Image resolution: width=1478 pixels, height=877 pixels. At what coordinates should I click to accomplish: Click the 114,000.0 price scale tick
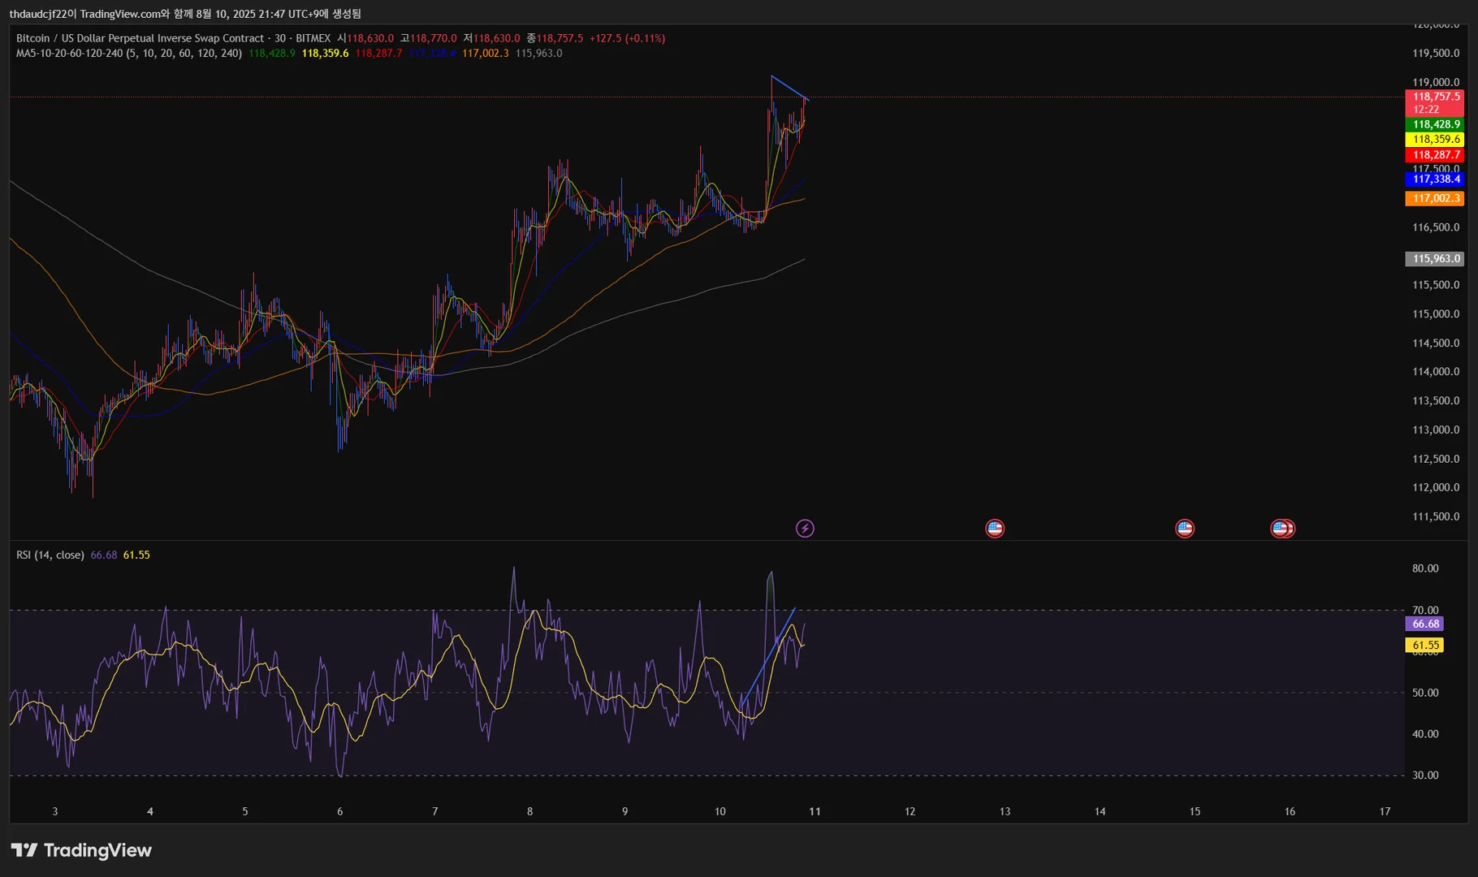click(x=1436, y=372)
